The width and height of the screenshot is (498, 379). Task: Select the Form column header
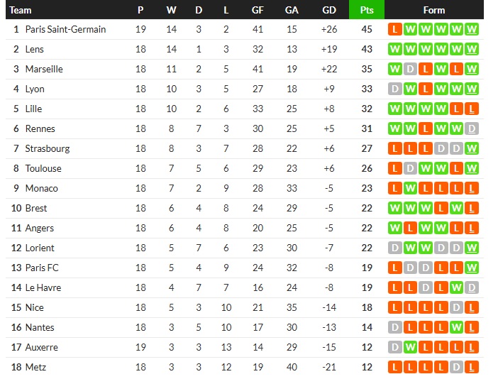433,10
